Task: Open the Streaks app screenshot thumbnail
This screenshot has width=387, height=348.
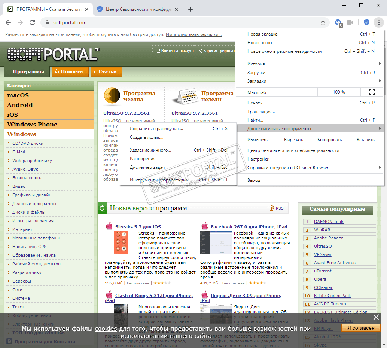Action: (x=121, y=242)
